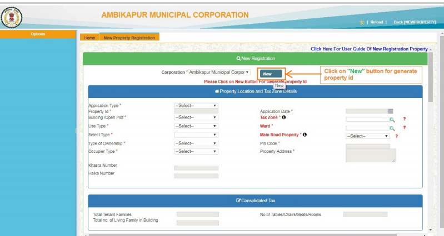Click the New button to generate property id

pos(271,74)
